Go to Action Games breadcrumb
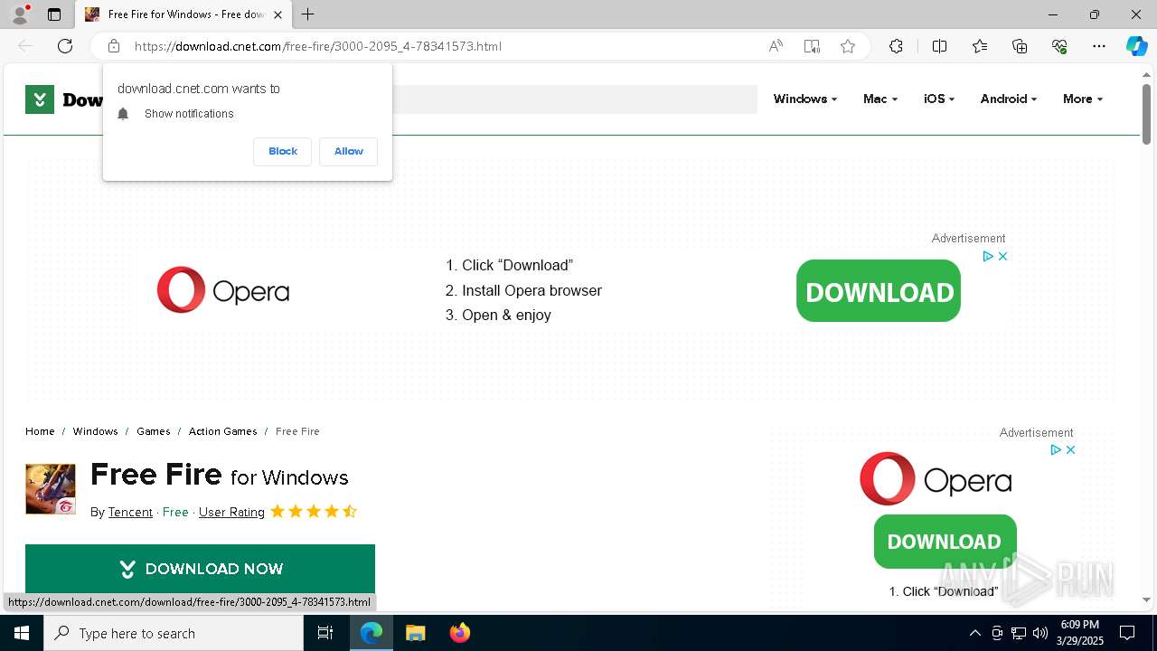 tap(223, 431)
